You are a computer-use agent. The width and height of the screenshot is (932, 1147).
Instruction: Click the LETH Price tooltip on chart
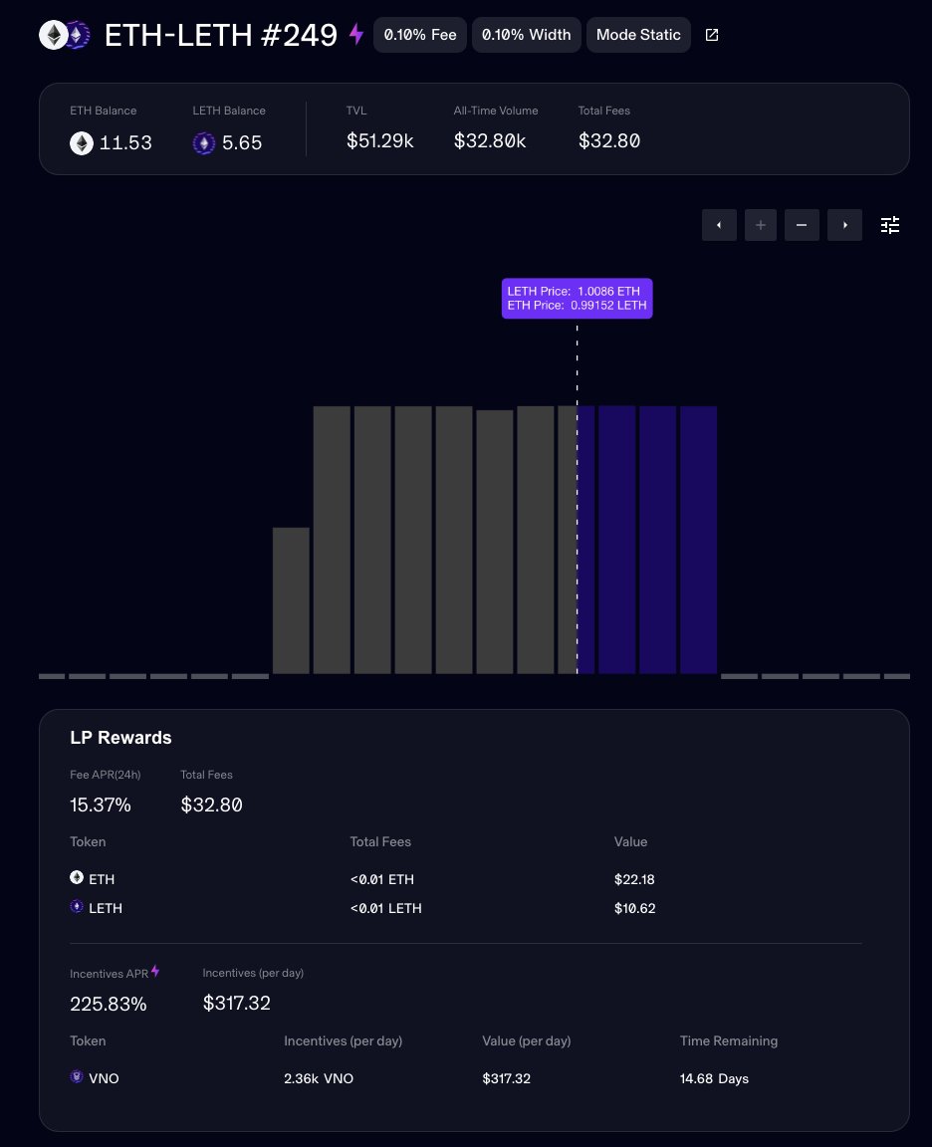(578, 299)
